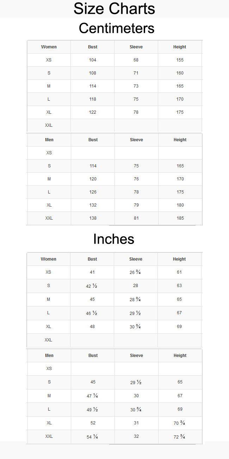Image resolution: width=229 pixels, height=459 pixels.
Task: Click the Women header in inches table
Action: click(x=49, y=259)
